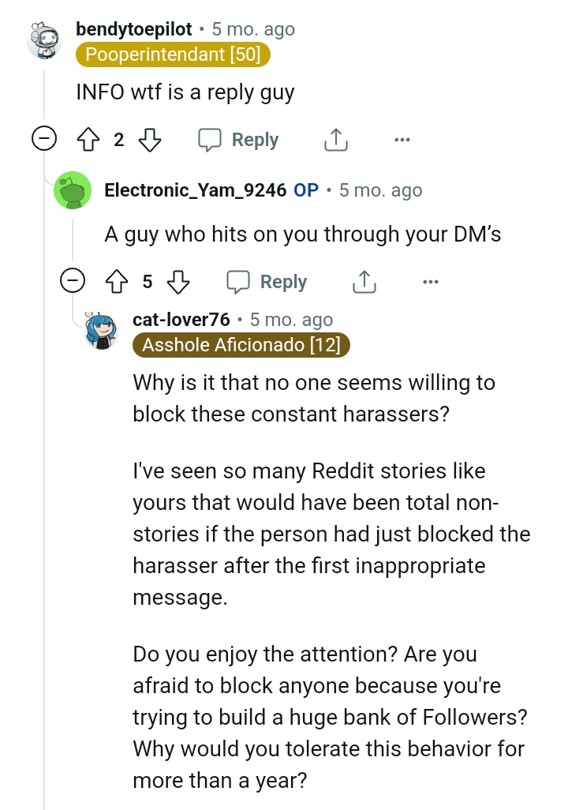This screenshot has width=568, height=810.
Task: Open the overflow menu on bendytoepilot's comment
Action: click(402, 139)
